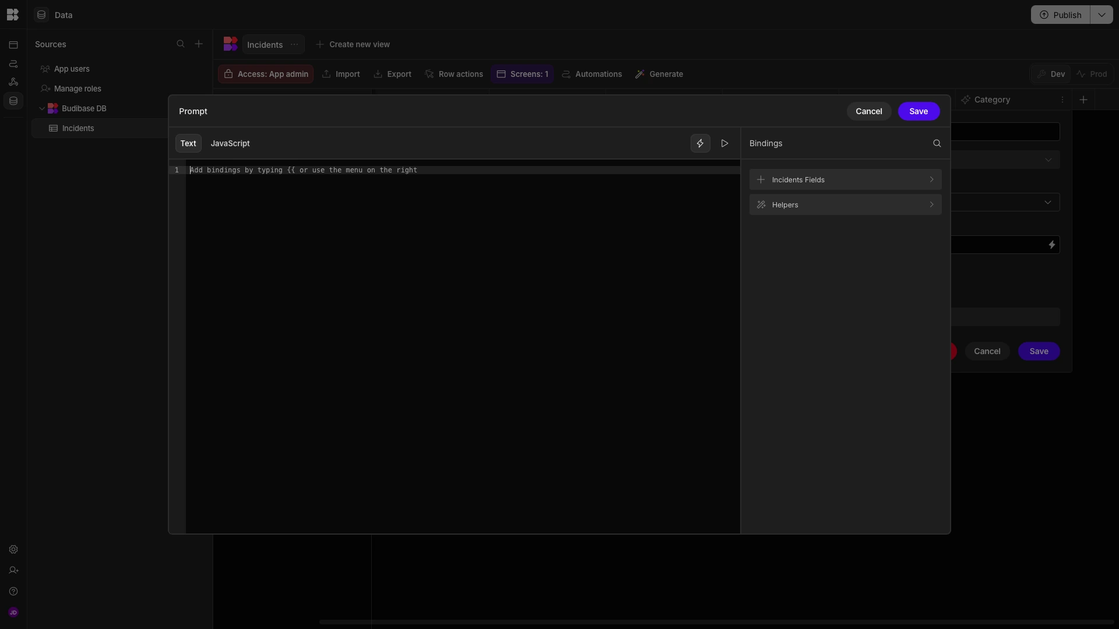The height and width of the screenshot is (629, 1119).
Task: Toggle to the Prod environment
Action: tap(1092, 75)
